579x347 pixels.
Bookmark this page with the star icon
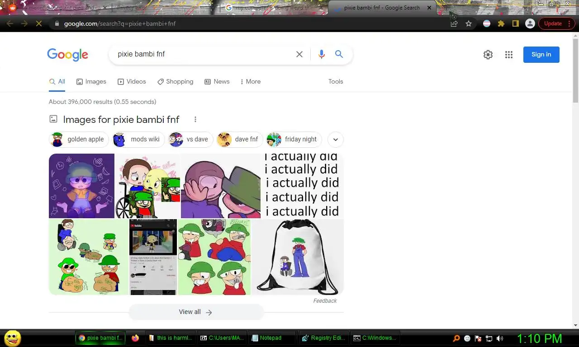pos(469,23)
